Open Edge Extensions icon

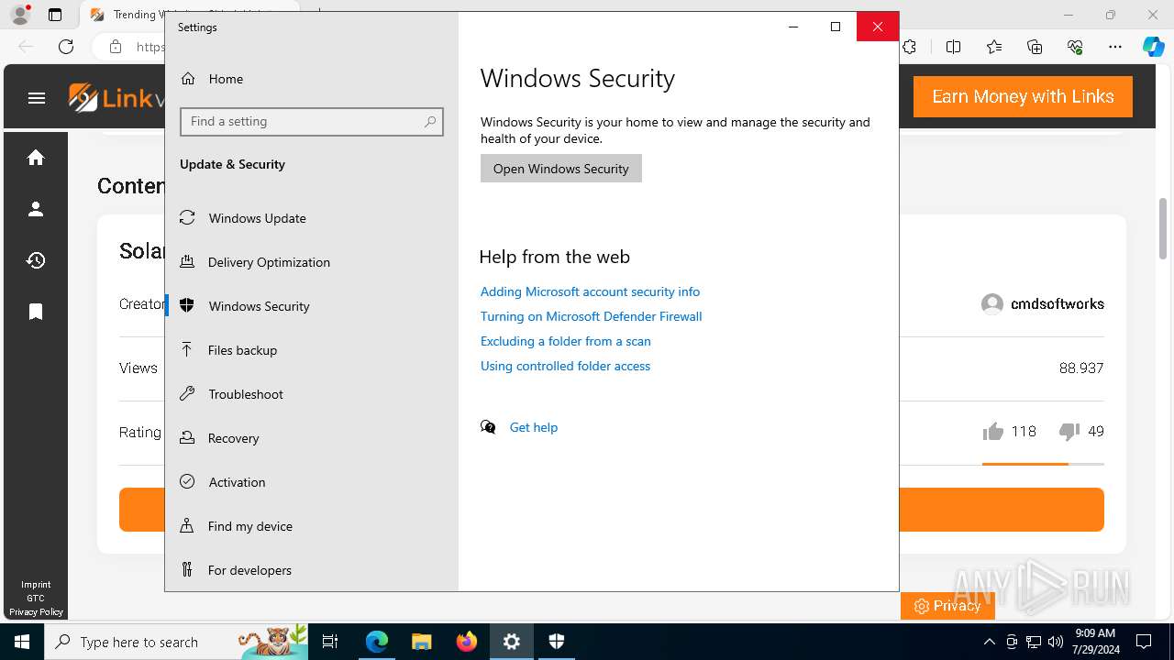(910, 47)
